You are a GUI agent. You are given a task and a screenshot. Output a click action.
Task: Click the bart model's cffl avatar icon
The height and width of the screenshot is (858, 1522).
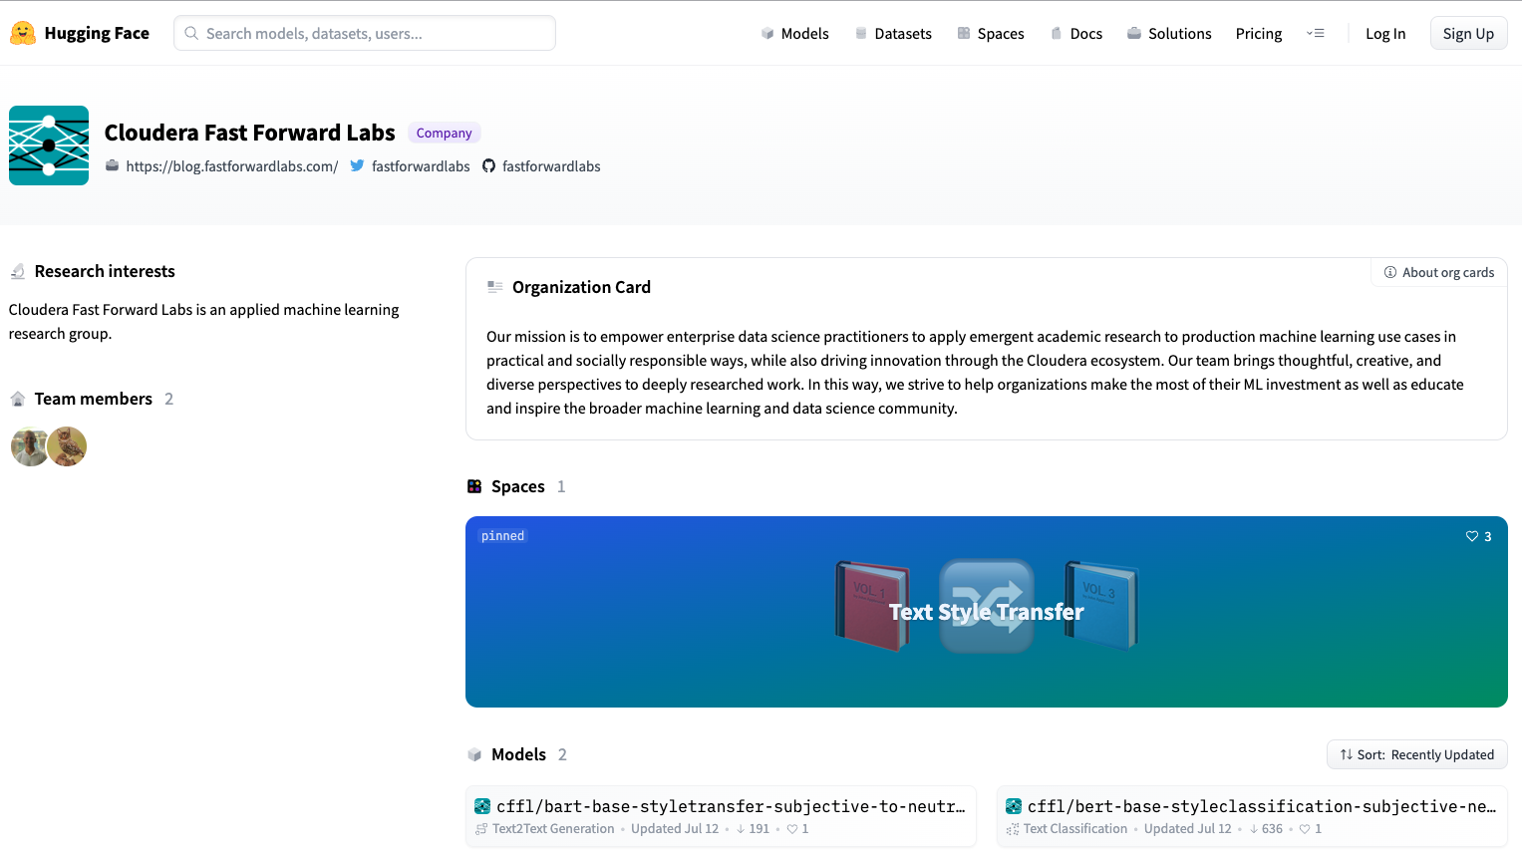[482, 806]
